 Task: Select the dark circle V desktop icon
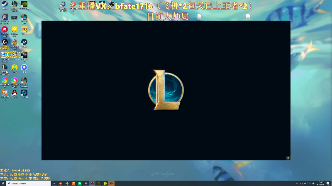[x=24, y=42]
